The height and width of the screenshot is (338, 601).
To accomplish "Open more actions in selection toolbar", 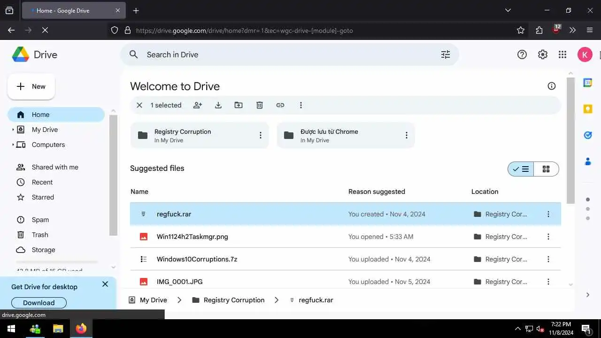I will (x=301, y=105).
